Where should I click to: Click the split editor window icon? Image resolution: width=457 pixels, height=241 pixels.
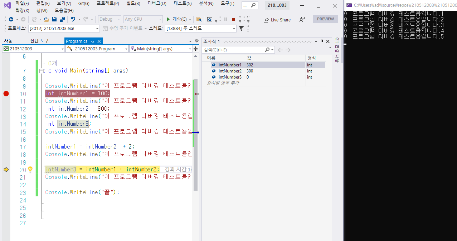pyautogui.click(x=196, y=49)
